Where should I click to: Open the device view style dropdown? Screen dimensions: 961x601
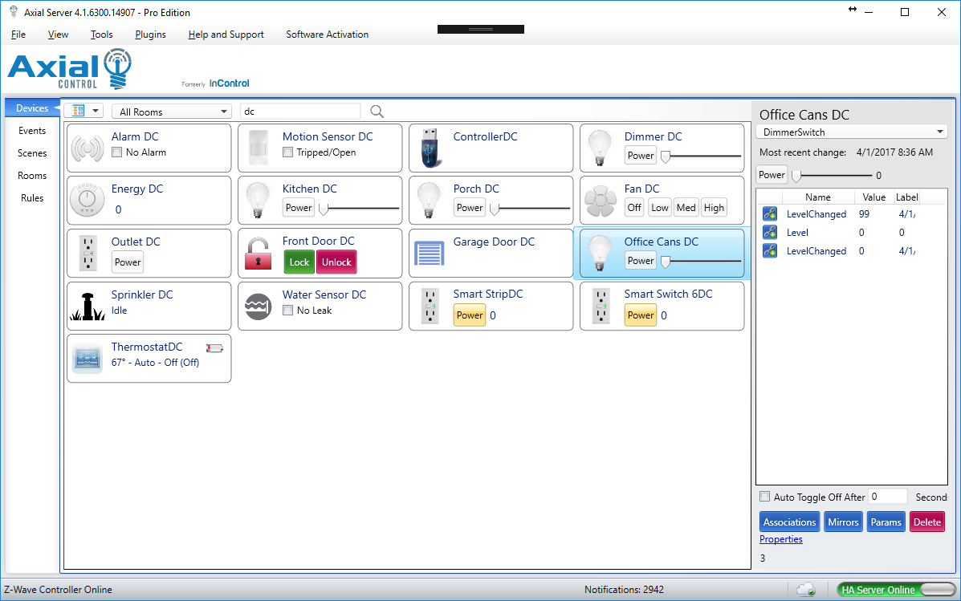coord(83,111)
